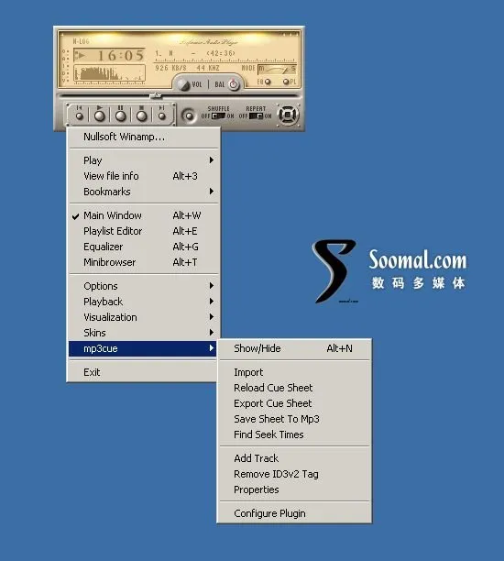
Task: Click the BAL balance knob
Action: (234, 84)
